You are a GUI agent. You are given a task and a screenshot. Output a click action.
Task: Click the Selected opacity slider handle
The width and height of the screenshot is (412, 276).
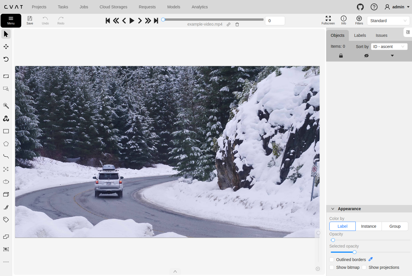pyautogui.click(x=355, y=252)
